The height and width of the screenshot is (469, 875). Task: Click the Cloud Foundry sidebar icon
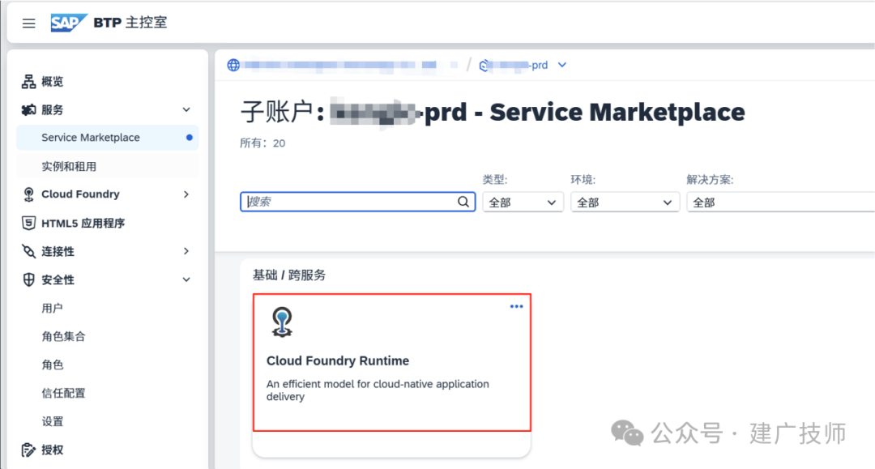(28, 194)
